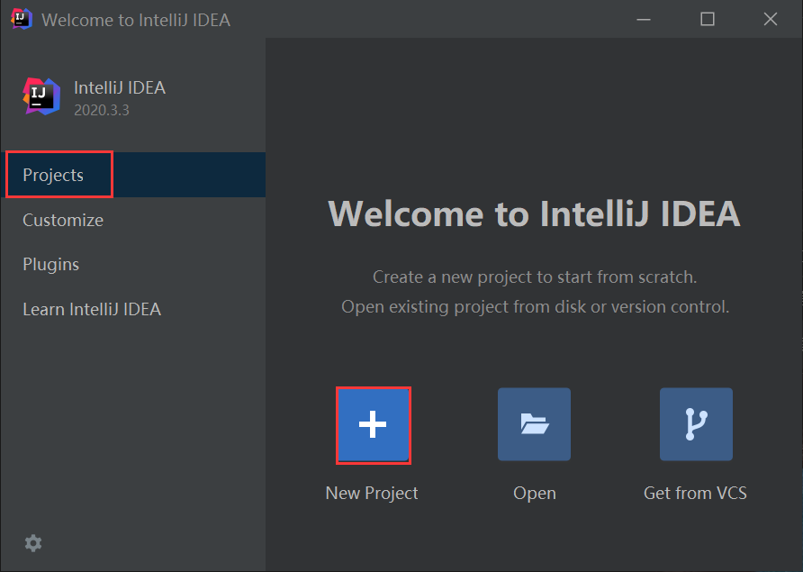
Task: Click the New Project label
Action: click(x=372, y=493)
